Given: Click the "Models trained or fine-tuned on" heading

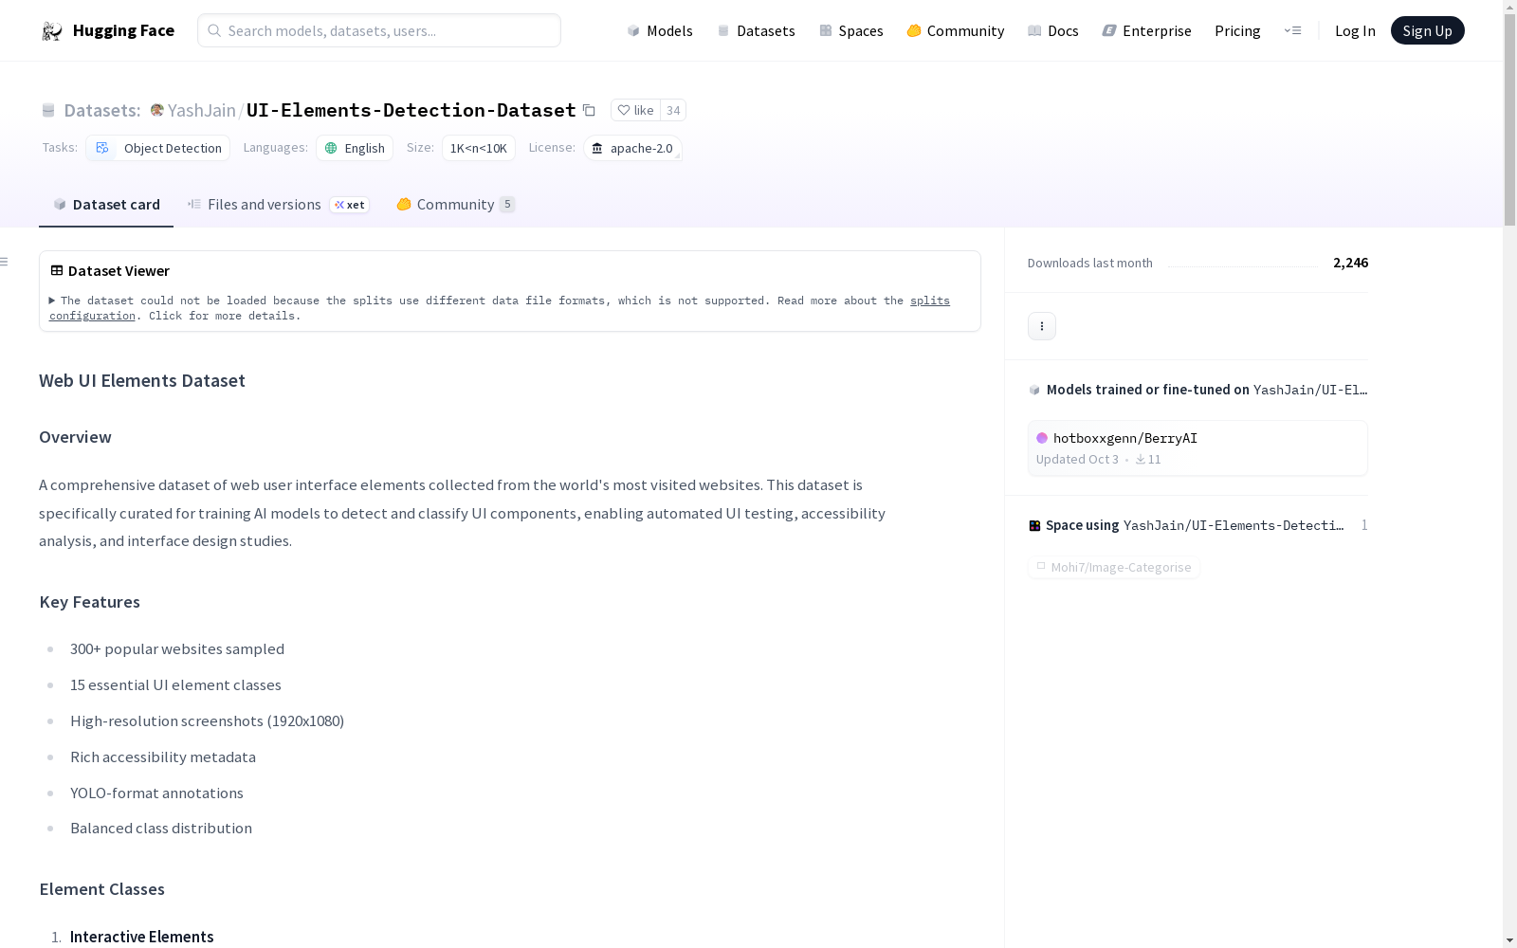Looking at the screenshot, I should coord(1147,390).
